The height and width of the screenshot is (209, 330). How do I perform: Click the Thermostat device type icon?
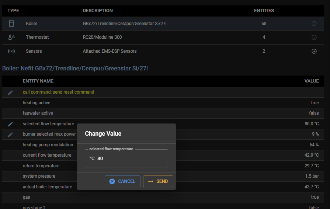point(11,37)
